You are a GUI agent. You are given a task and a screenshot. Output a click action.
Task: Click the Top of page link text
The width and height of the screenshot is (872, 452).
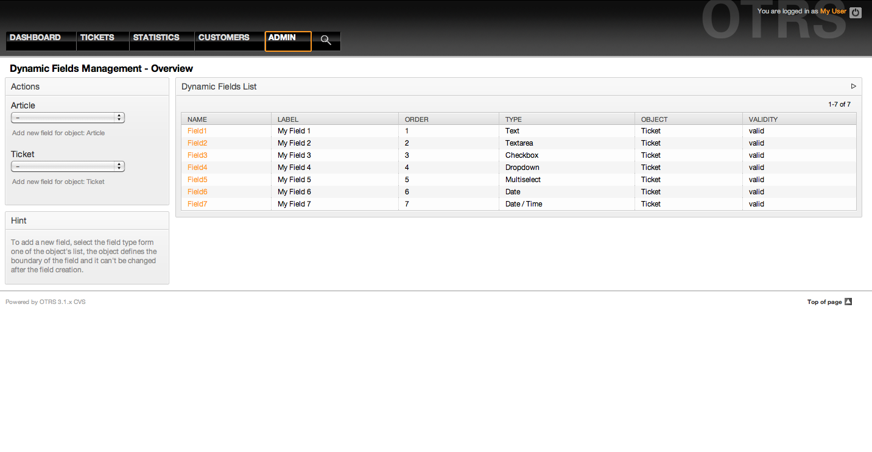click(x=824, y=302)
